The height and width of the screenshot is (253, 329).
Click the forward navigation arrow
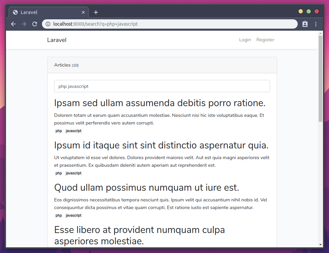[x=24, y=24]
